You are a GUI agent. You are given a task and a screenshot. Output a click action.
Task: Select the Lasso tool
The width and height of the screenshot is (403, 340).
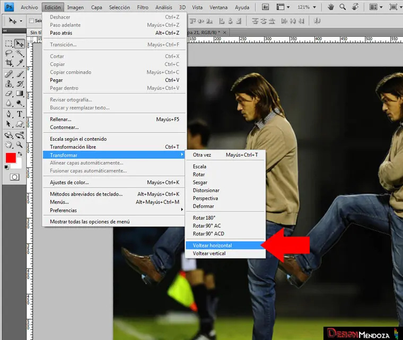pyautogui.click(x=8, y=53)
